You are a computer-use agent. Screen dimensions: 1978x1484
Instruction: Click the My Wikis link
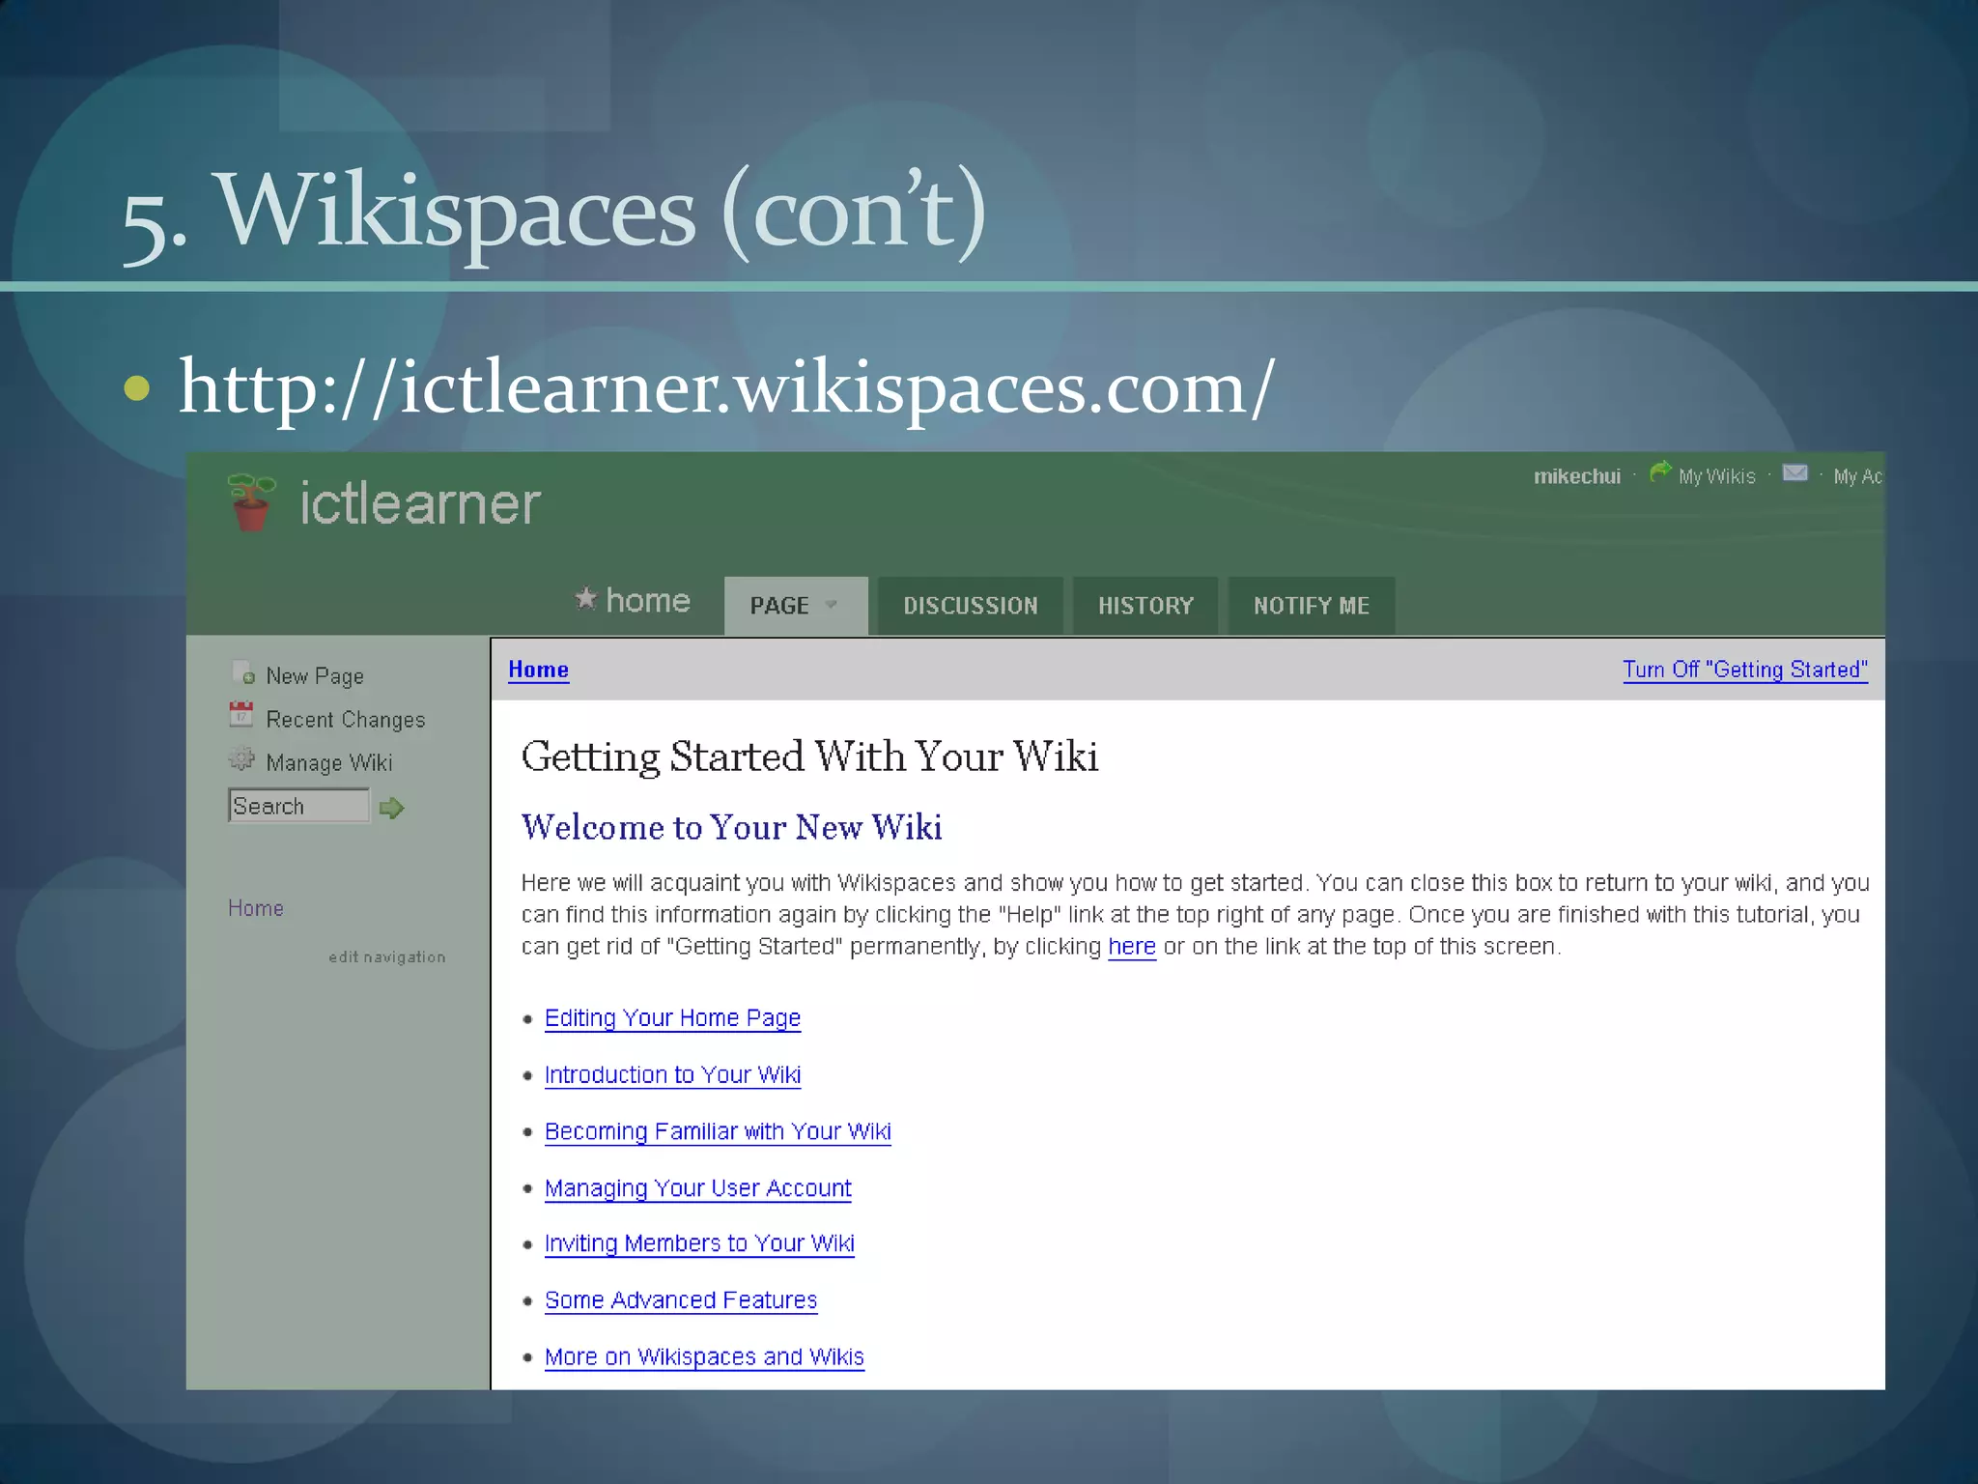(x=1717, y=476)
